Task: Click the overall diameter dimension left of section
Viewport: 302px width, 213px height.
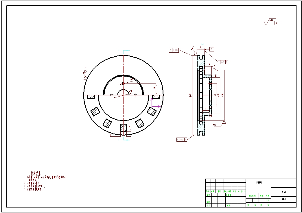Action: [x=190, y=95]
